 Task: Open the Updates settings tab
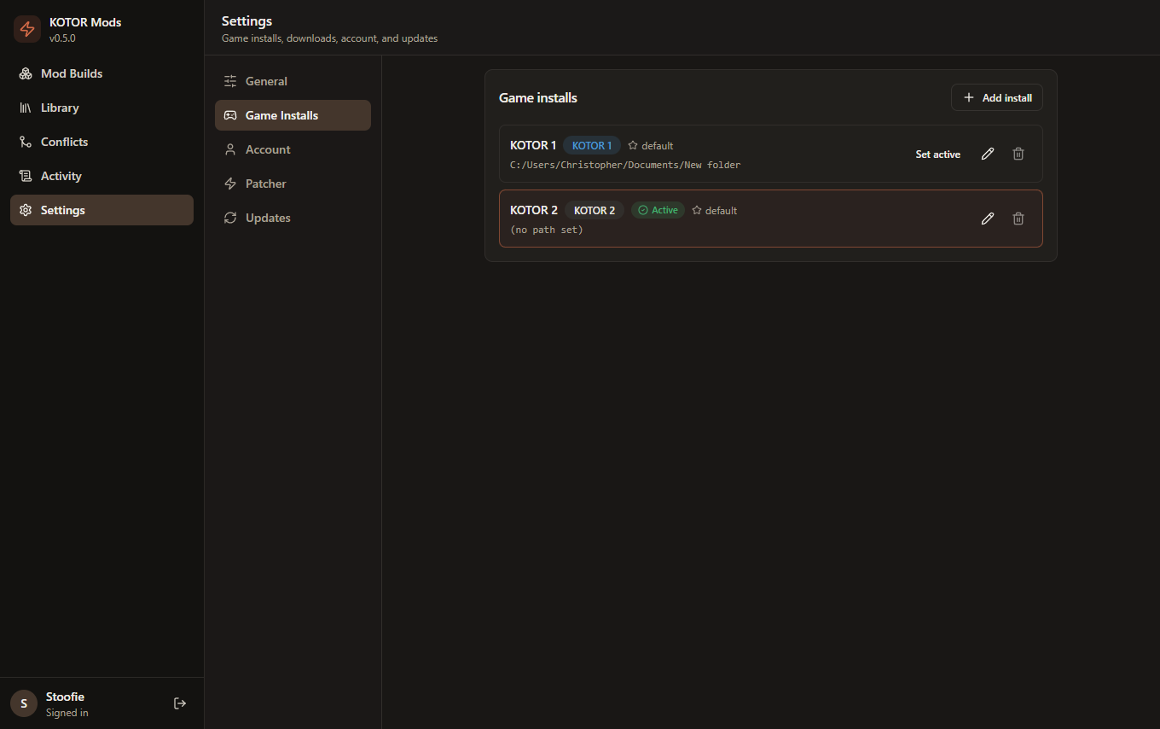(293, 218)
